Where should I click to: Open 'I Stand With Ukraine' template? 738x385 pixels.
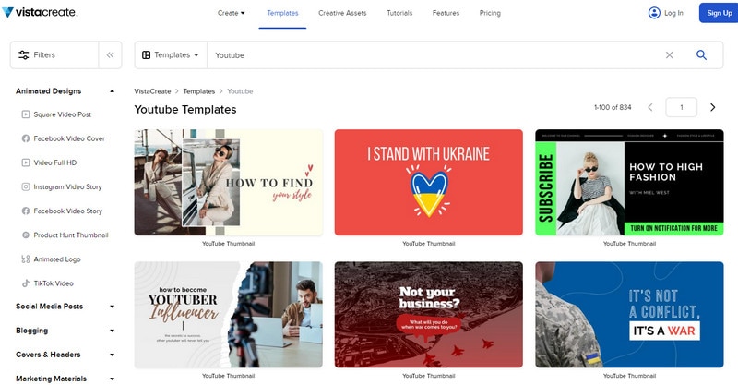[x=429, y=183]
